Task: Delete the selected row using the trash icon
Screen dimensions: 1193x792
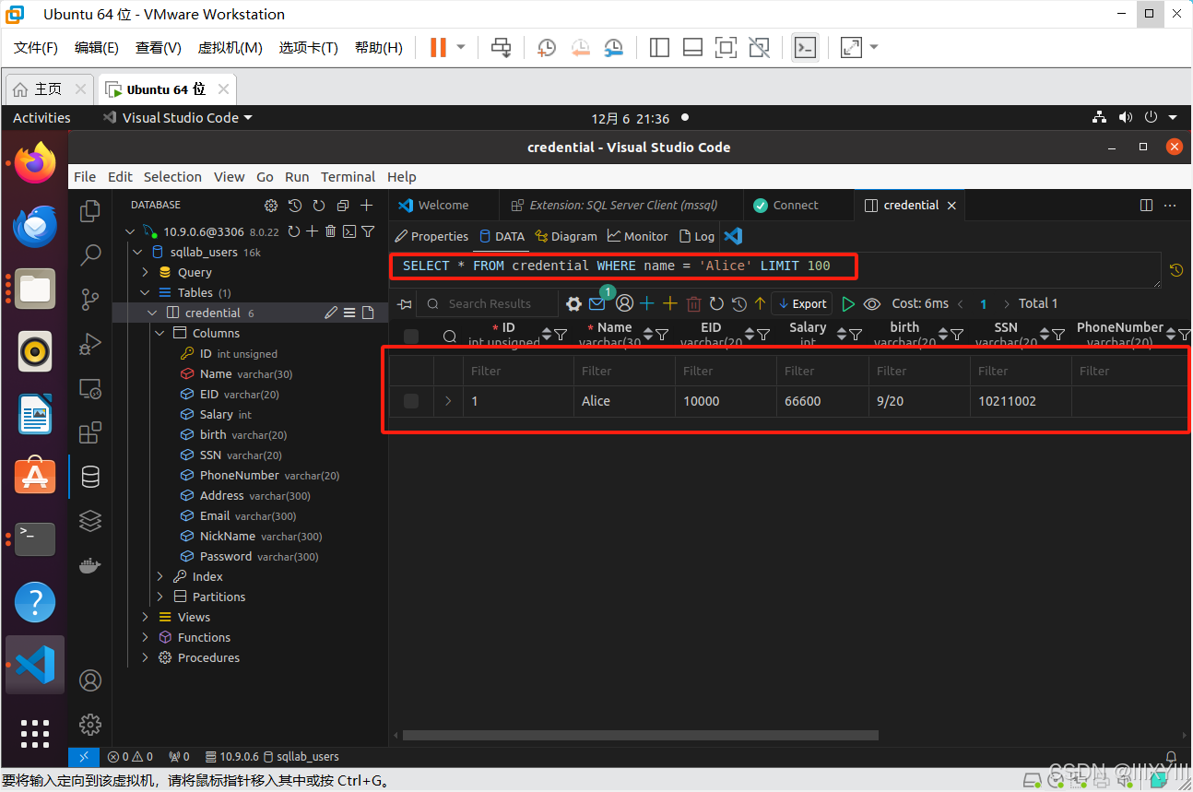Action: (x=694, y=302)
